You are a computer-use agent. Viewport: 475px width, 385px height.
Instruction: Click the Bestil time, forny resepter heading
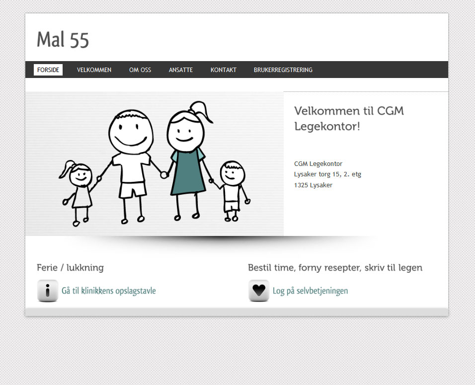[x=335, y=267]
